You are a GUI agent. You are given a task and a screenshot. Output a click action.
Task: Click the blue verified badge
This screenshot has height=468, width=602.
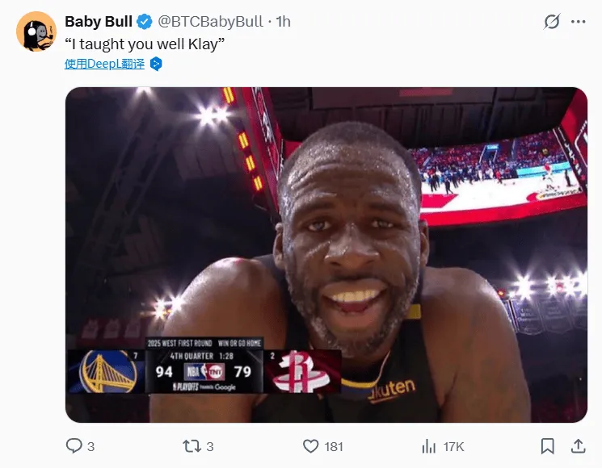click(x=144, y=22)
